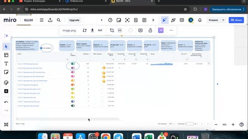Viewport: 248px width, 139px height.
Task: Open the Miro main menu hamburger
Action: pos(41,20)
